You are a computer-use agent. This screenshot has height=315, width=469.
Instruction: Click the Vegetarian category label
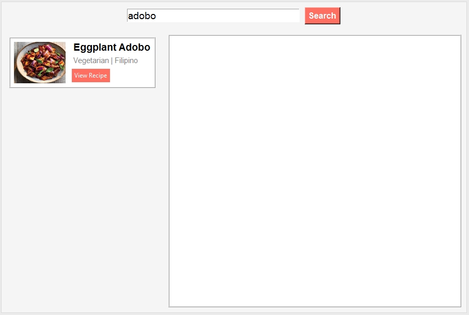(x=91, y=61)
